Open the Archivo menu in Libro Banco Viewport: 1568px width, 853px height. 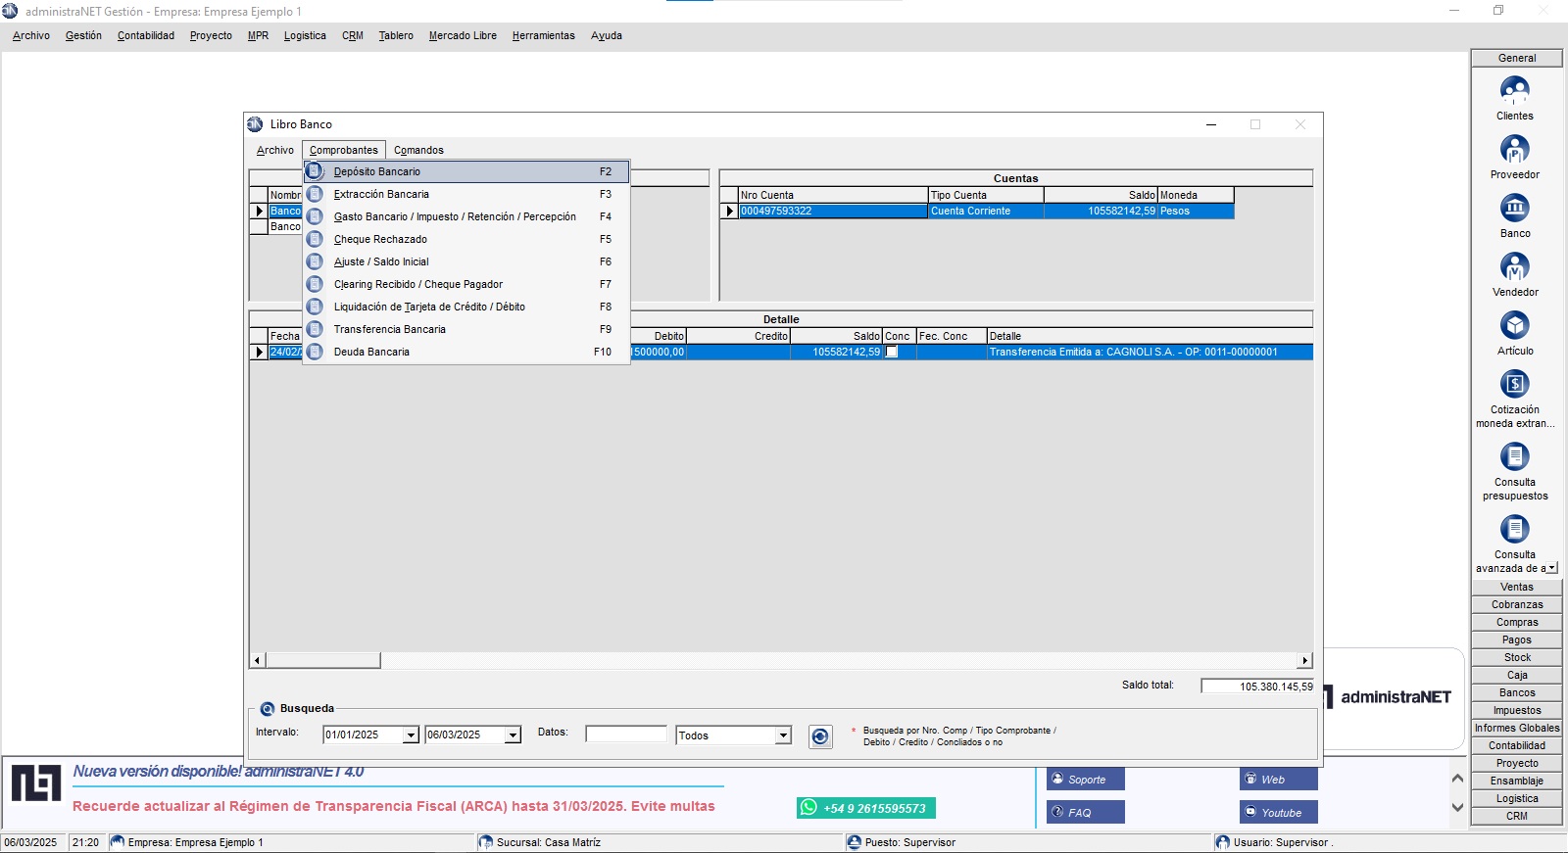click(x=275, y=150)
